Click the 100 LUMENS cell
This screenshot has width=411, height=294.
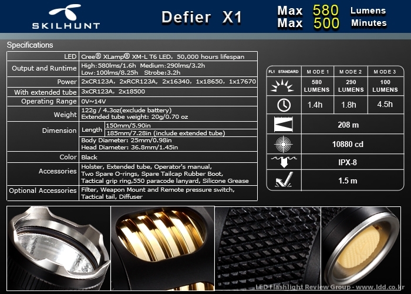[x=385, y=86]
